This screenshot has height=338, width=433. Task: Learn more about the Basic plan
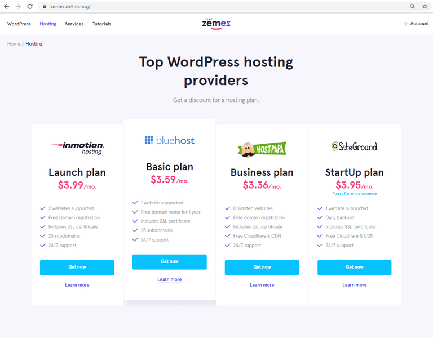click(170, 279)
